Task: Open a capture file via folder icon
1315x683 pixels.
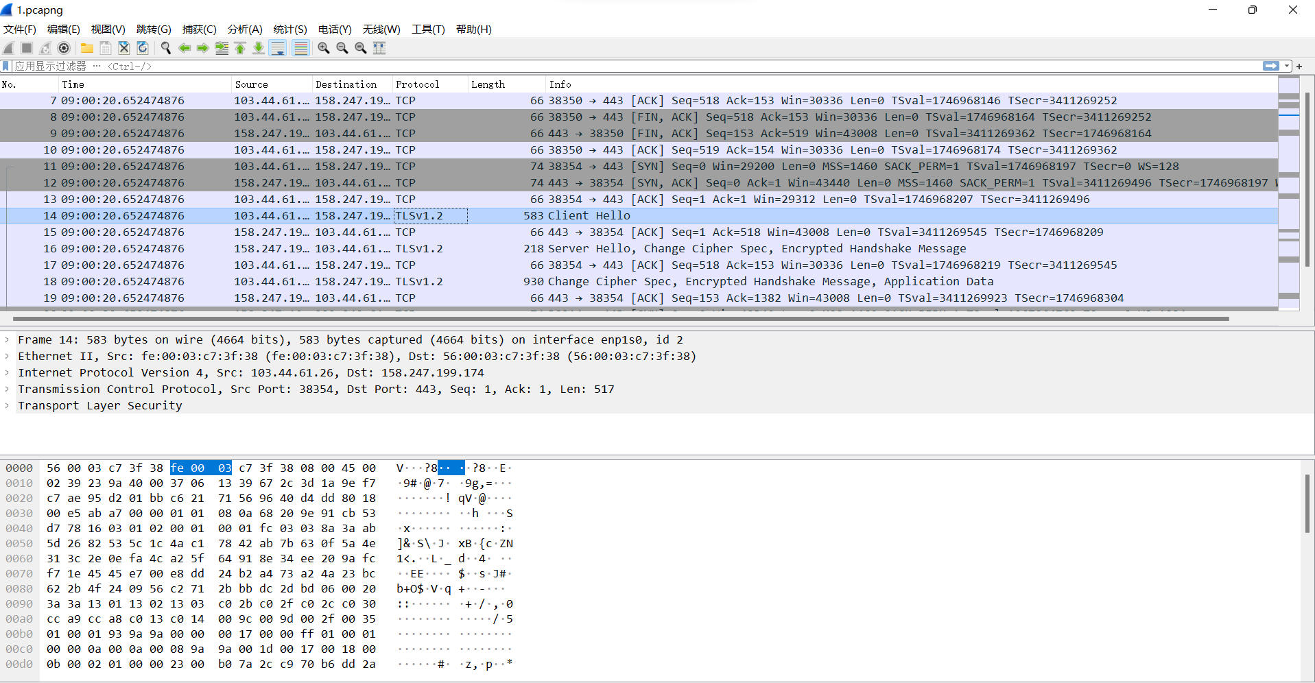Action: (x=87, y=48)
